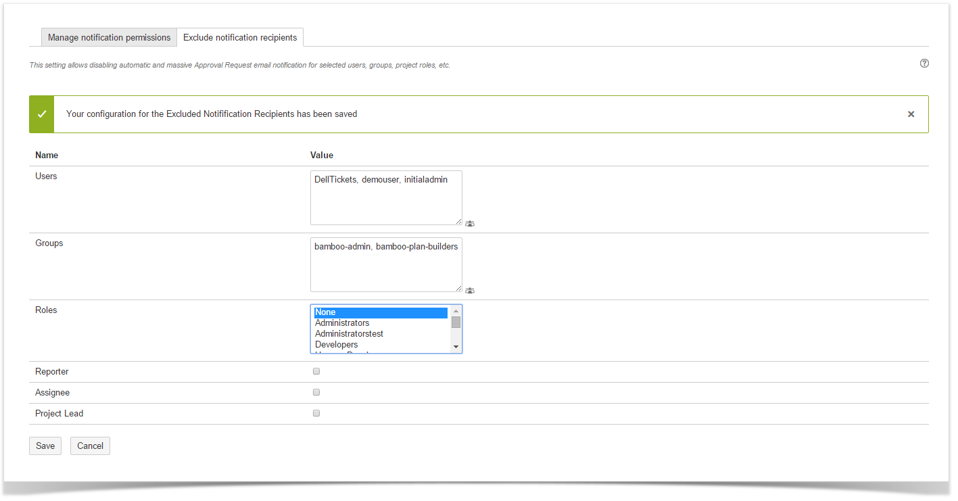Open group picker icon beside Groups field
Viewport: 958px width, 501px height.
[470, 291]
